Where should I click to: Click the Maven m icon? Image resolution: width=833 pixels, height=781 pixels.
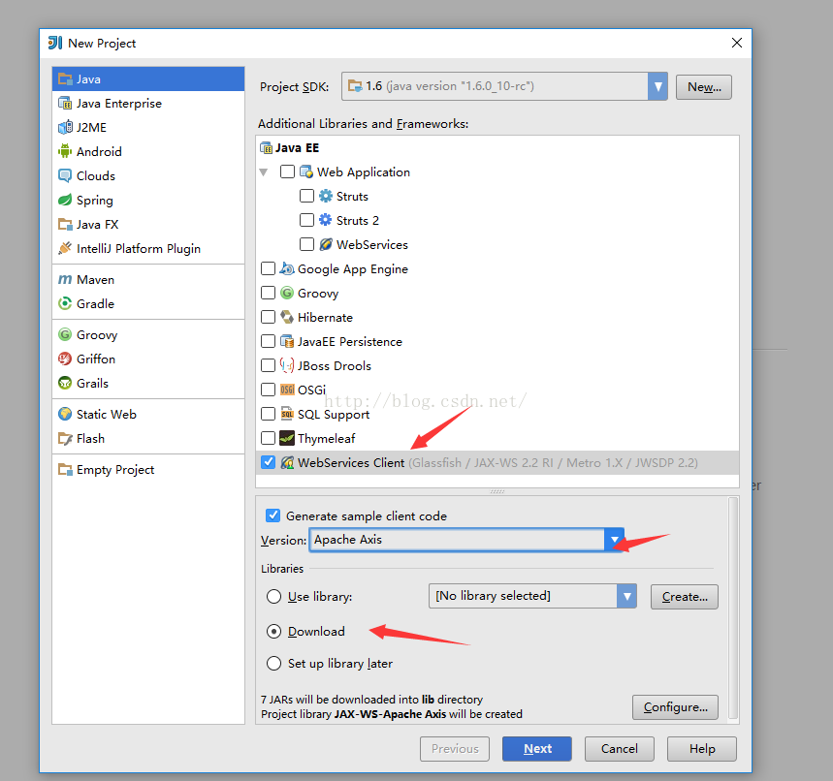(x=65, y=279)
